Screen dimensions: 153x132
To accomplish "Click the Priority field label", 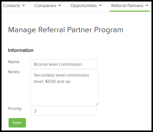I will (x=15, y=109).
